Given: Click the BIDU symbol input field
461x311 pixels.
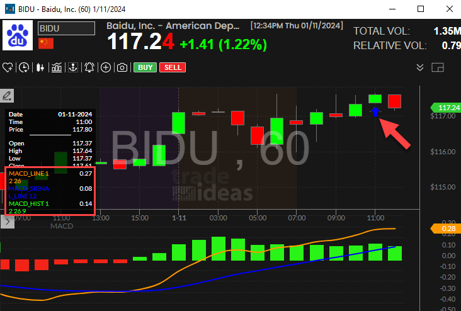Looking at the screenshot, I should pyautogui.click(x=67, y=28).
